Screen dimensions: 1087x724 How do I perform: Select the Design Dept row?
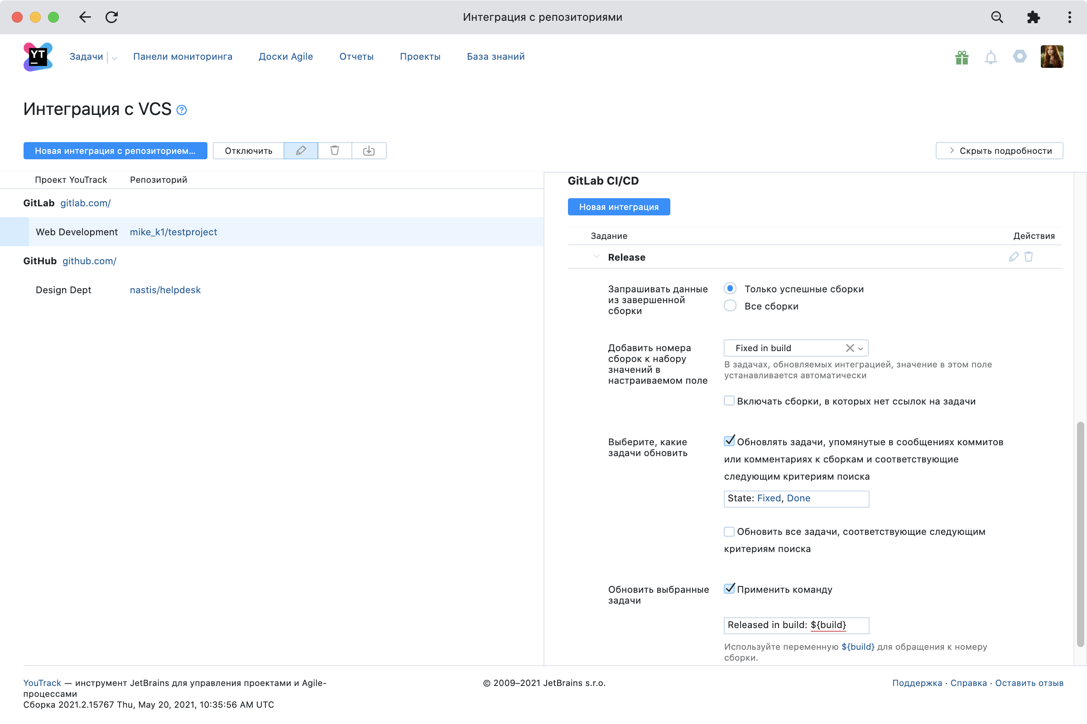[272, 290]
